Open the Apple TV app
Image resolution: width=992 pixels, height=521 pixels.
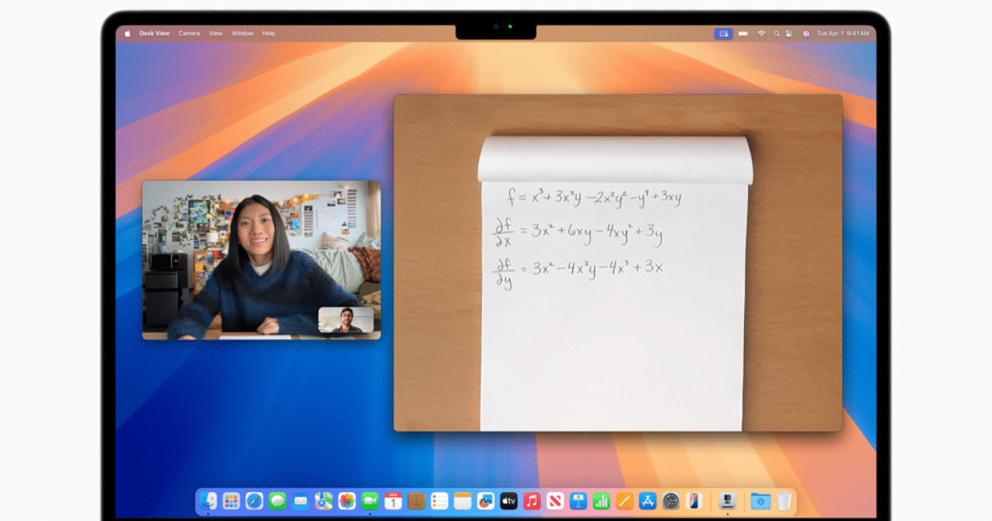pyautogui.click(x=508, y=500)
